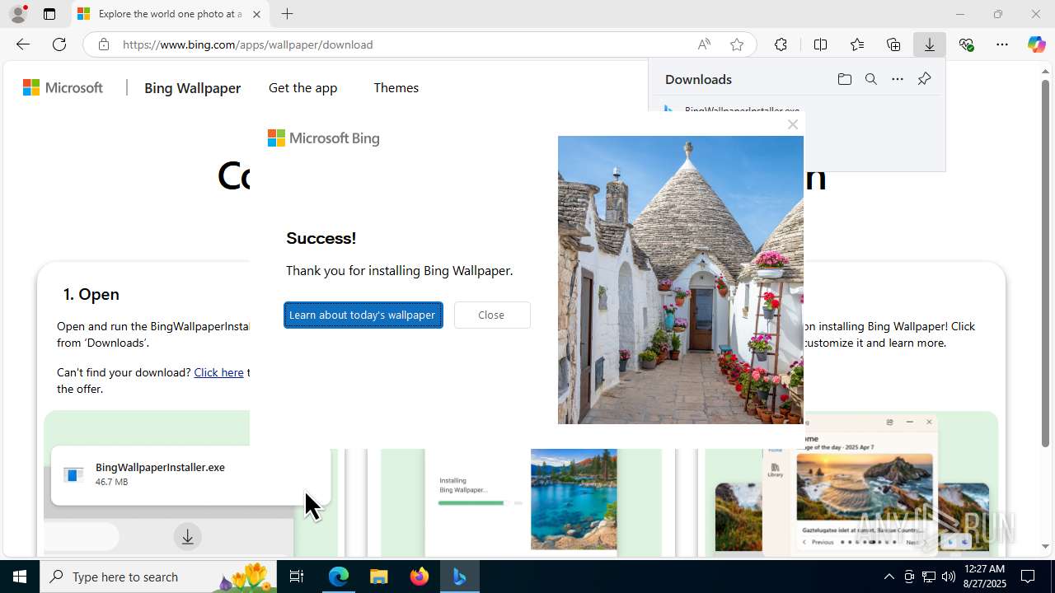Go back with the browser back arrow

(x=23, y=44)
